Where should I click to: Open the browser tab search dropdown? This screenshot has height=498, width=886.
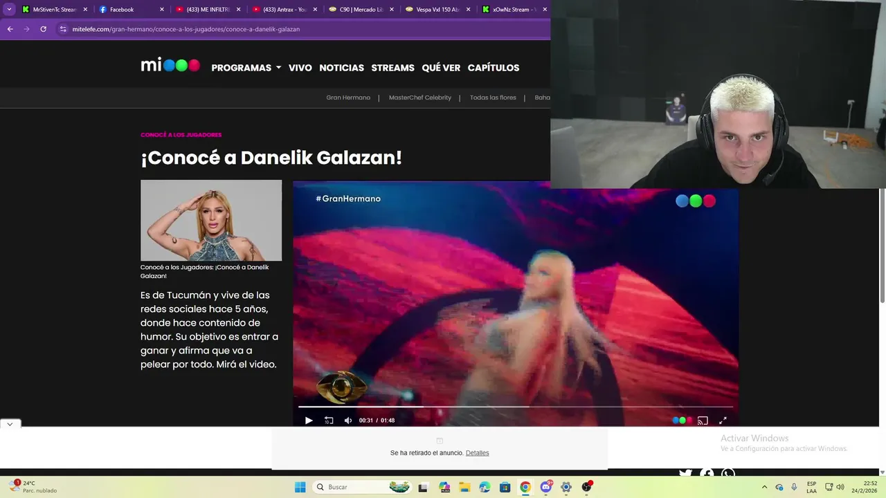tap(9, 10)
